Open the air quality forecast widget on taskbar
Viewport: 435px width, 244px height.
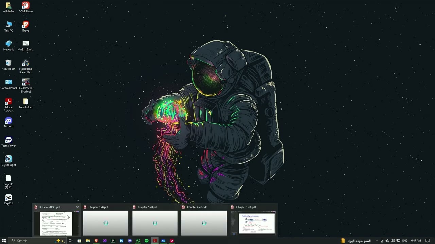[355, 241]
